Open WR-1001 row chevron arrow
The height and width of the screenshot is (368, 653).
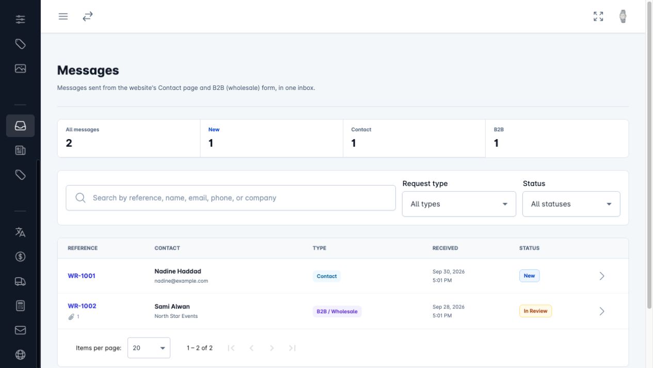click(602, 276)
